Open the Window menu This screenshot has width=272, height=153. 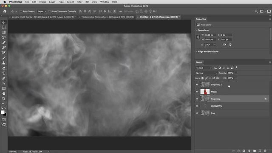[x=105, y=2]
